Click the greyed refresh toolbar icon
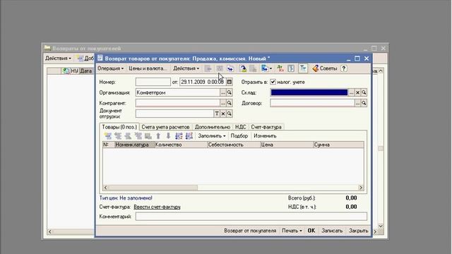The image size is (452, 254). [220, 68]
